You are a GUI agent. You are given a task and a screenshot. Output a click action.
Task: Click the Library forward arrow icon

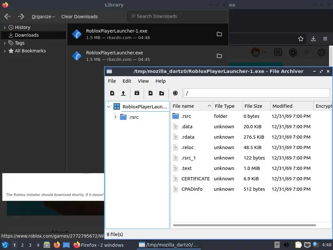21,16
